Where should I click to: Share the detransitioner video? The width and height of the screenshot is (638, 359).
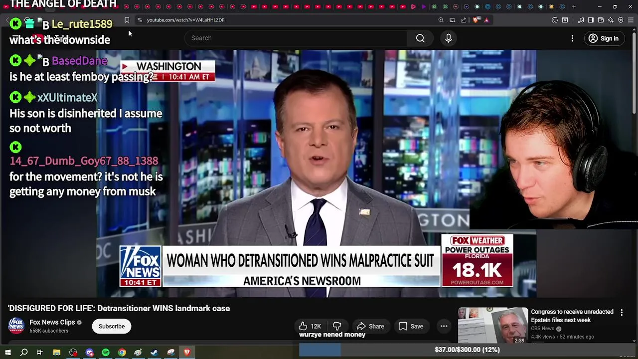click(x=370, y=327)
